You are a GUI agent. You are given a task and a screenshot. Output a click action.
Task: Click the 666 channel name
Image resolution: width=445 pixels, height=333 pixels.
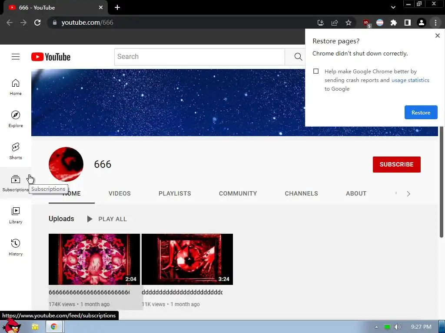pos(103,164)
